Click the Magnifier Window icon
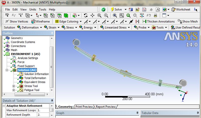Image resolution: width=201 pixels, height=118 pixels. pos(121,15)
